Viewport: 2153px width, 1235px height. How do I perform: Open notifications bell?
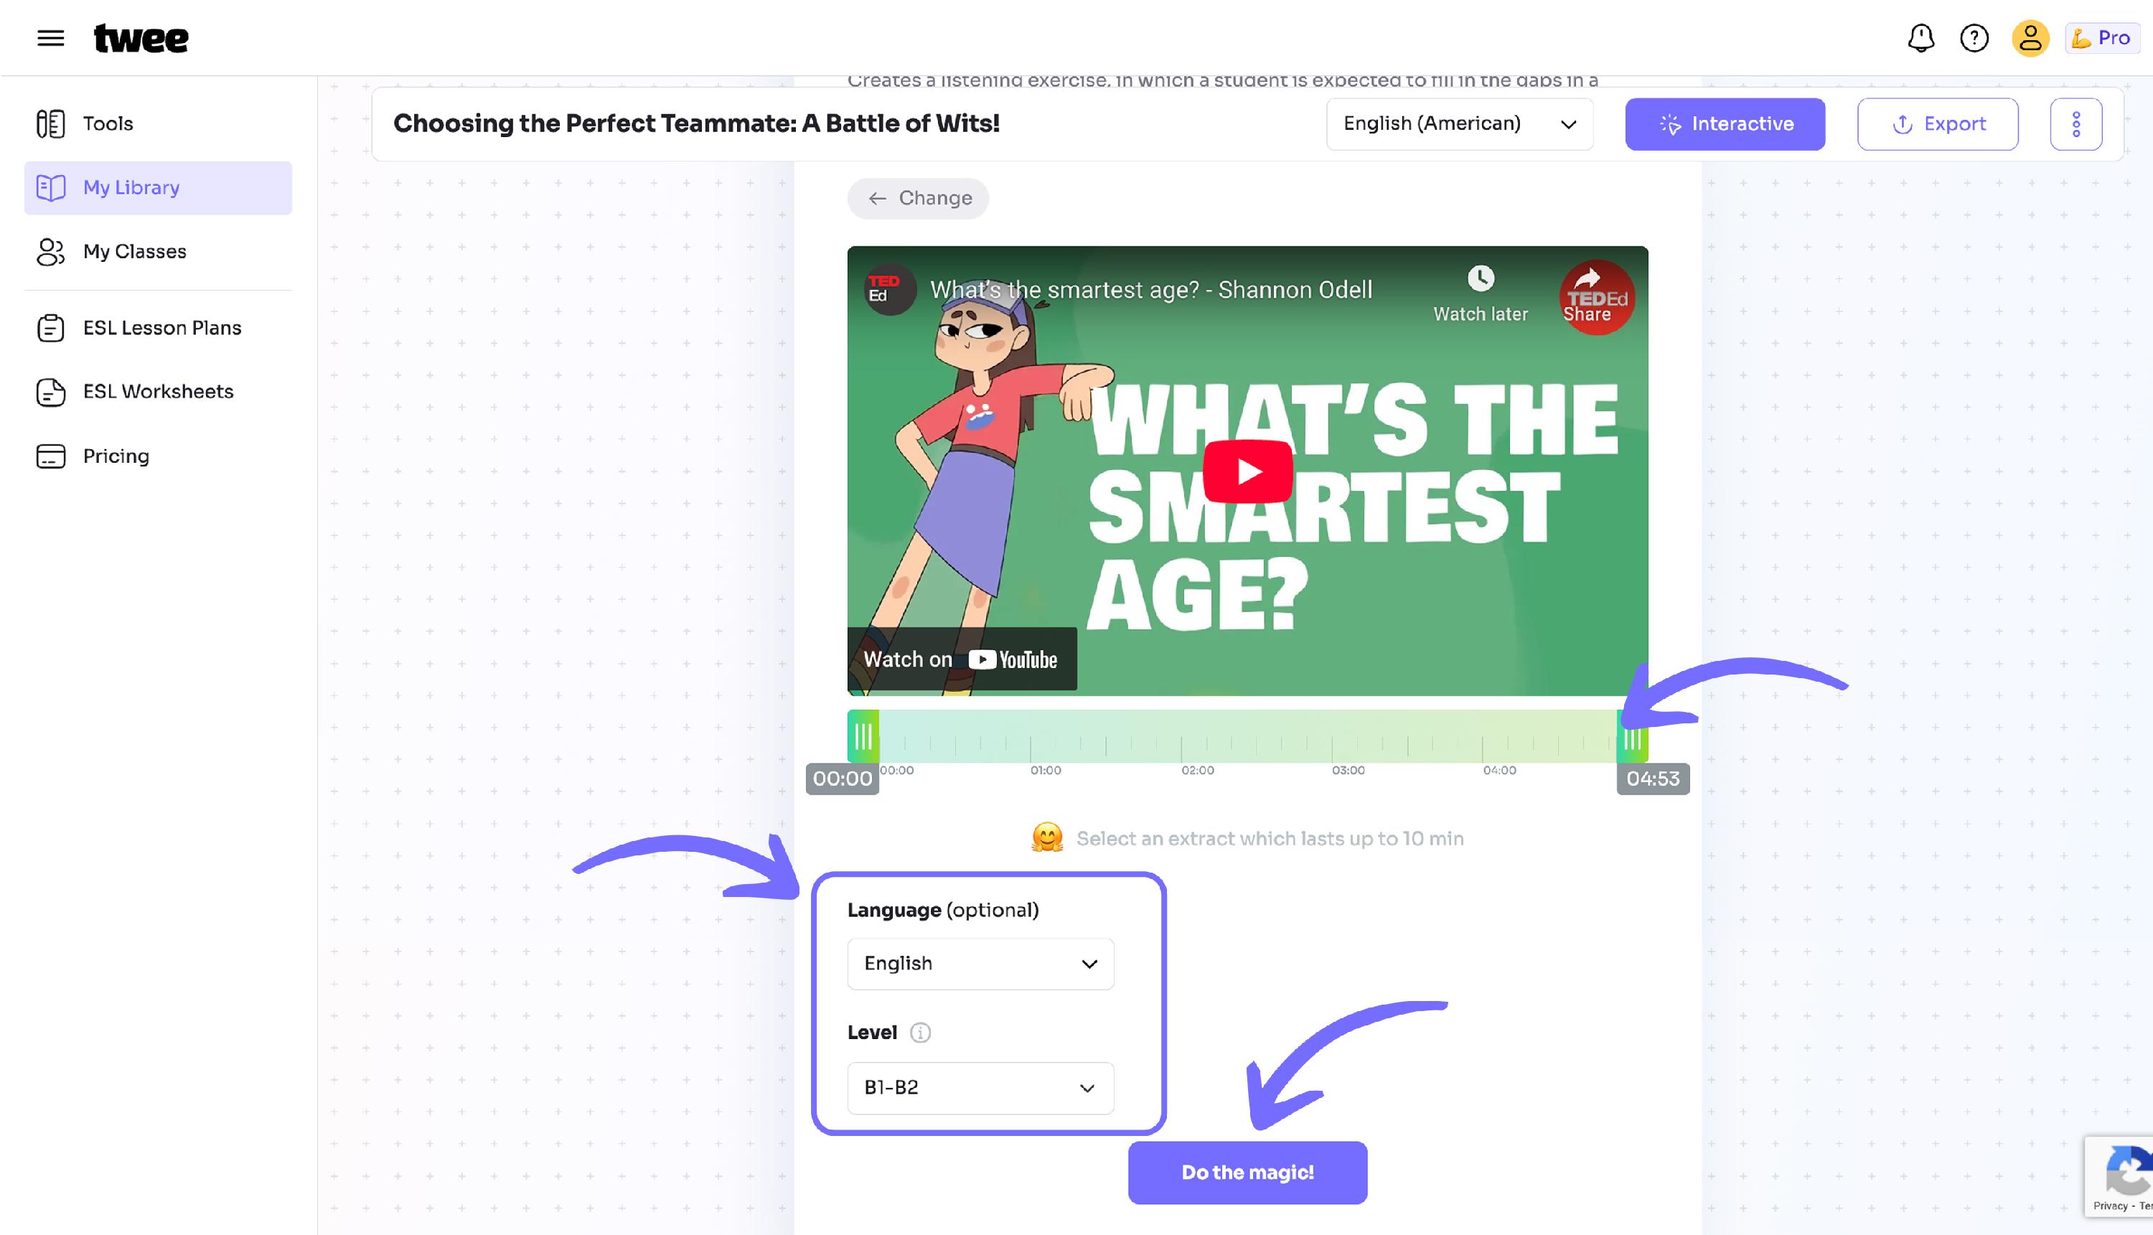tap(1920, 38)
